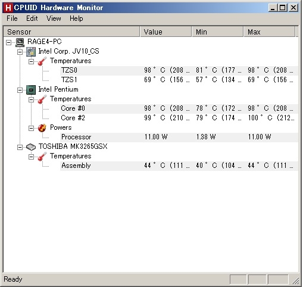This screenshot has height=287, width=303.
Task: Click the motherboard icon beside Intel Corp. JV10_CS
Action: coord(31,52)
